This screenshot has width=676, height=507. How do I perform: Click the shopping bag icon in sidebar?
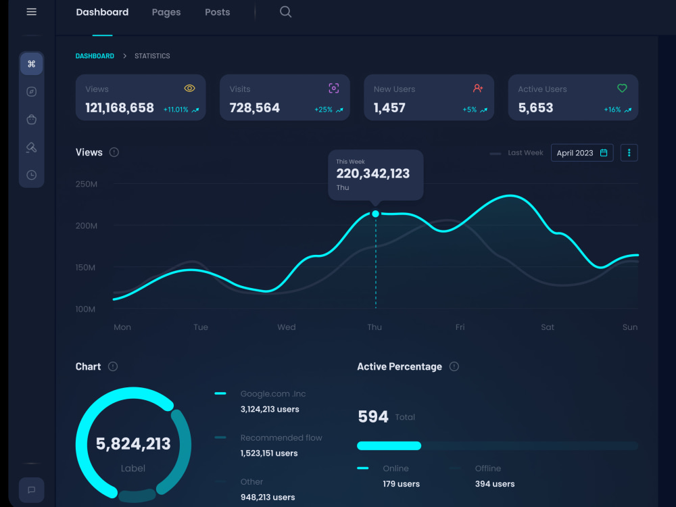click(x=31, y=119)
